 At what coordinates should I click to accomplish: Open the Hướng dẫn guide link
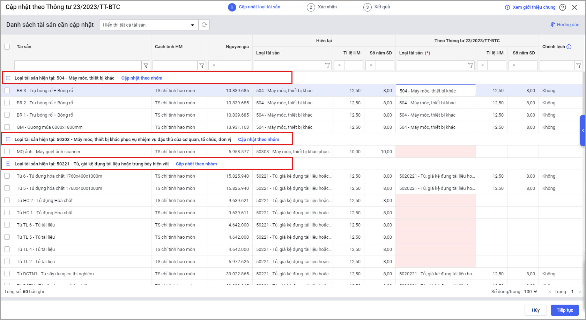[x=565, y=25]
